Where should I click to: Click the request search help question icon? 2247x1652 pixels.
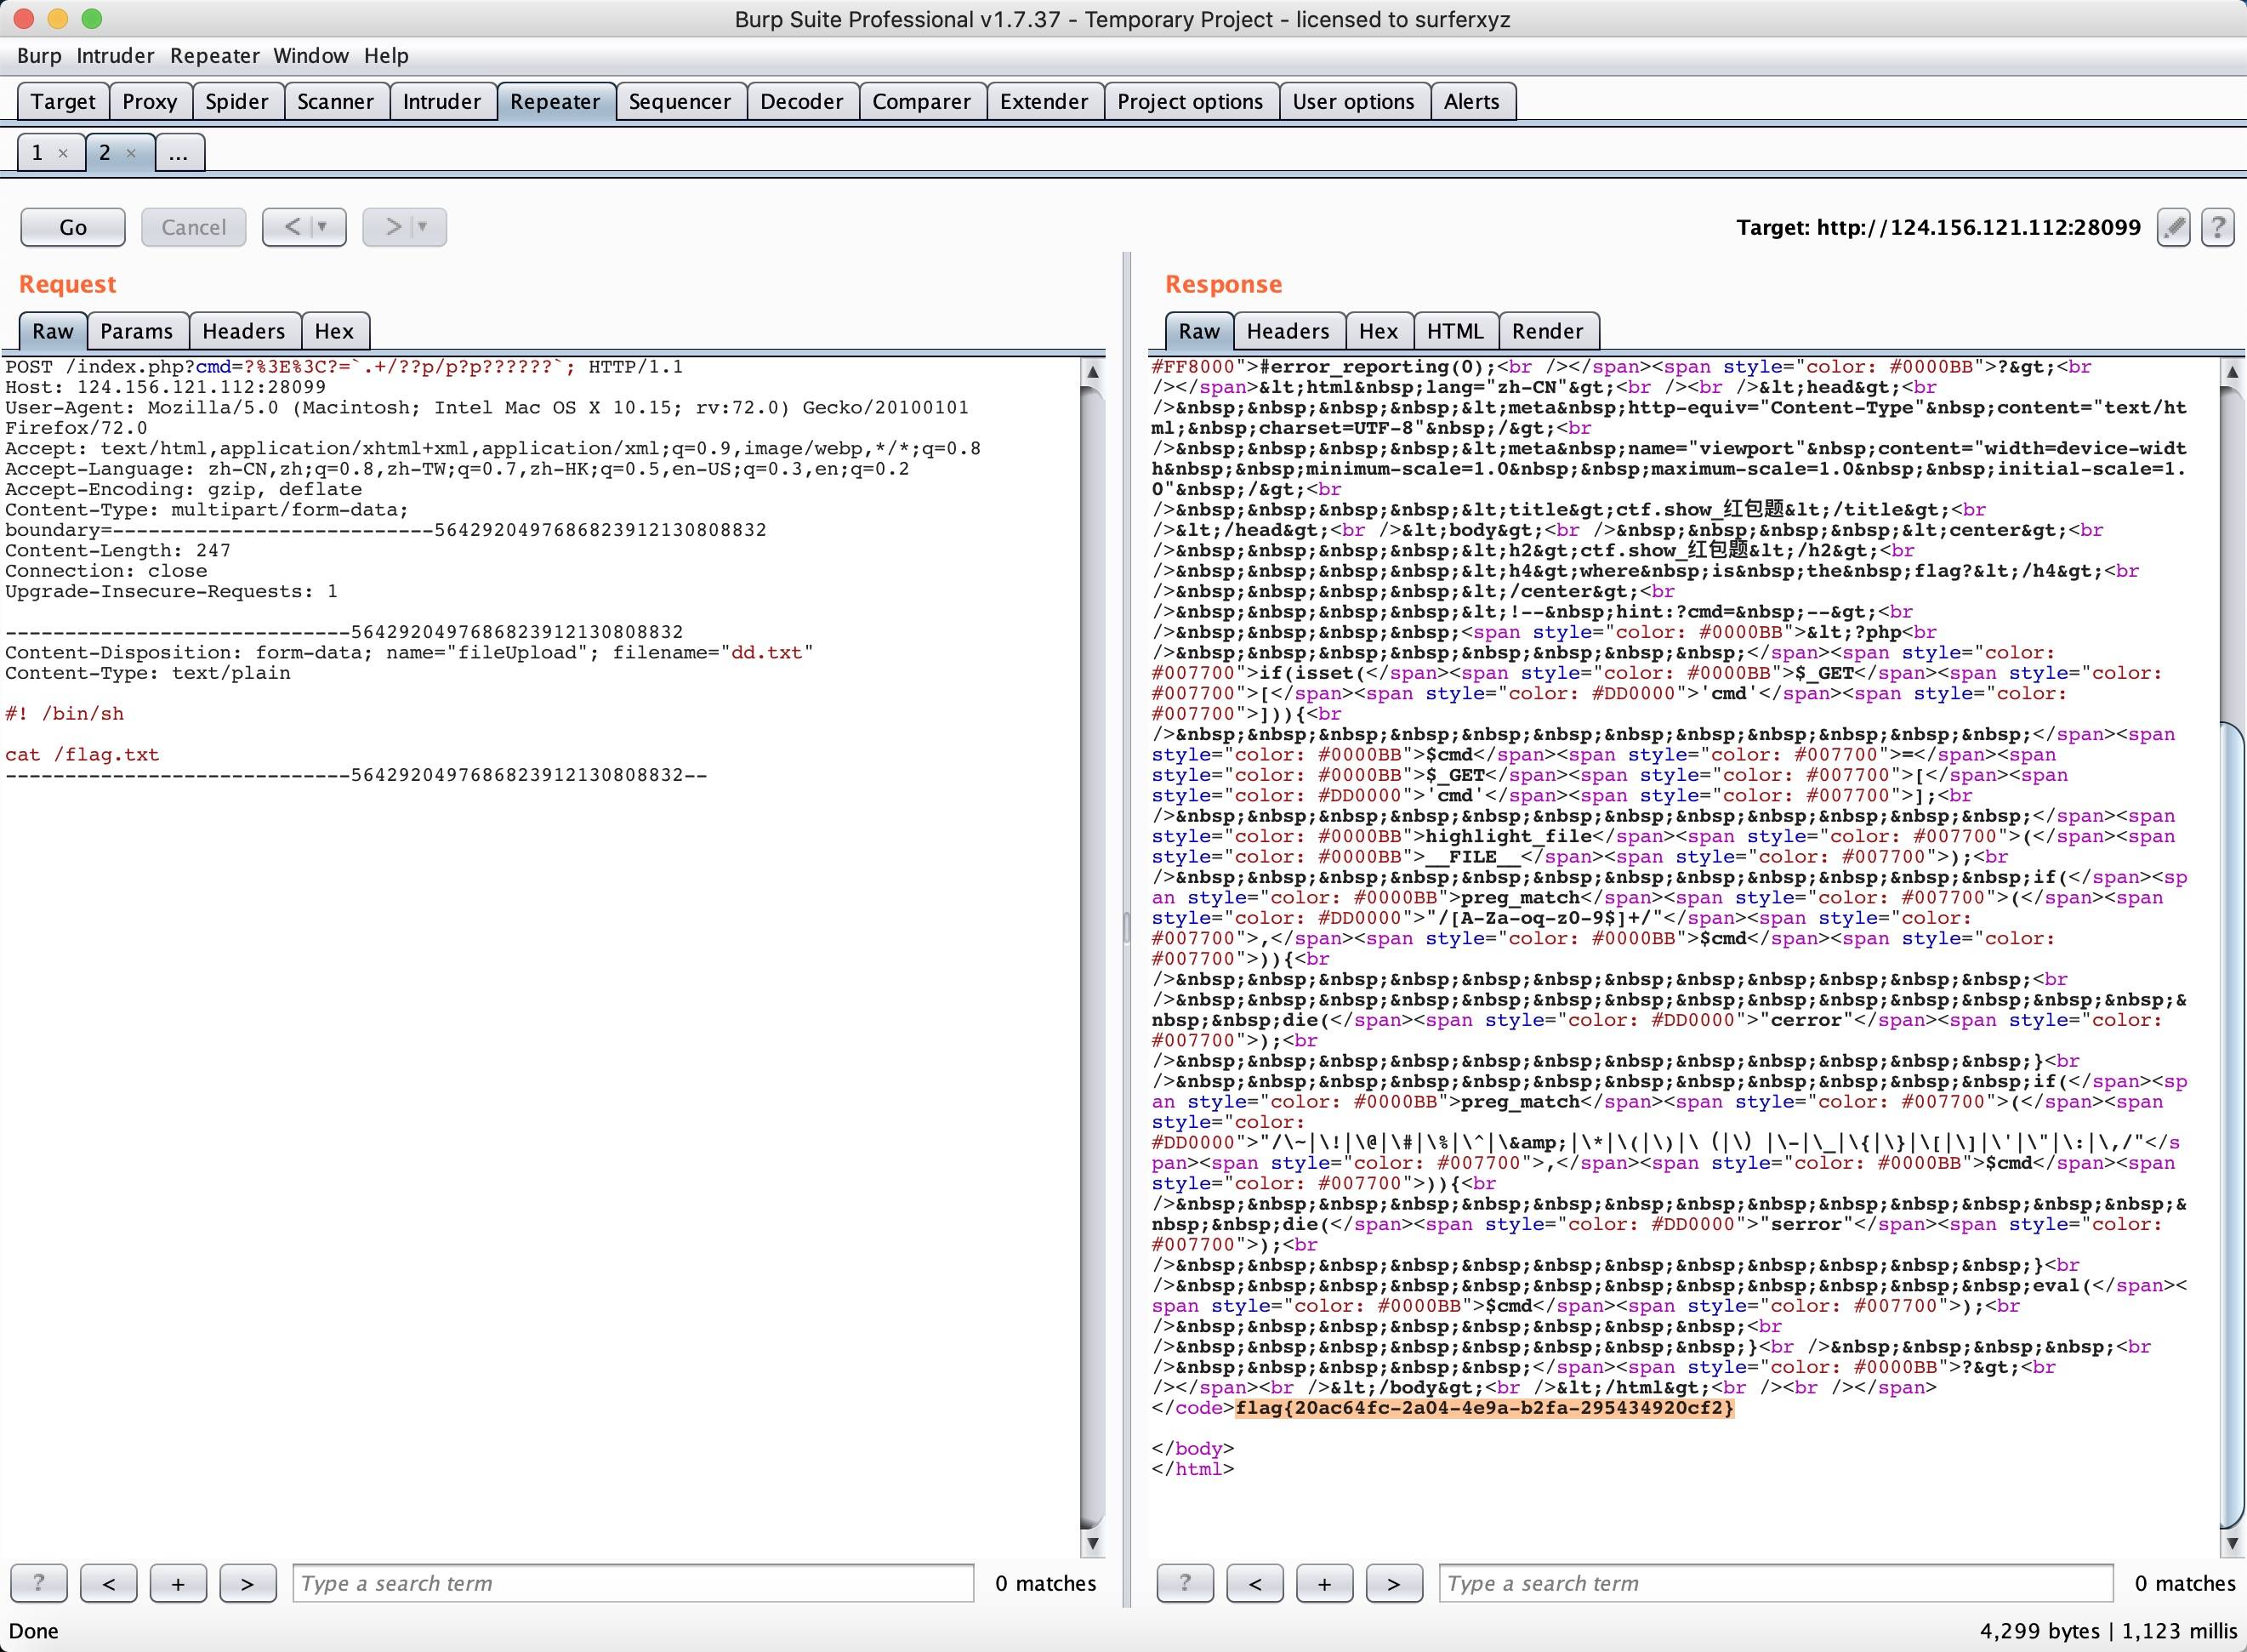pyautogui.click(x=39, y=1583)
